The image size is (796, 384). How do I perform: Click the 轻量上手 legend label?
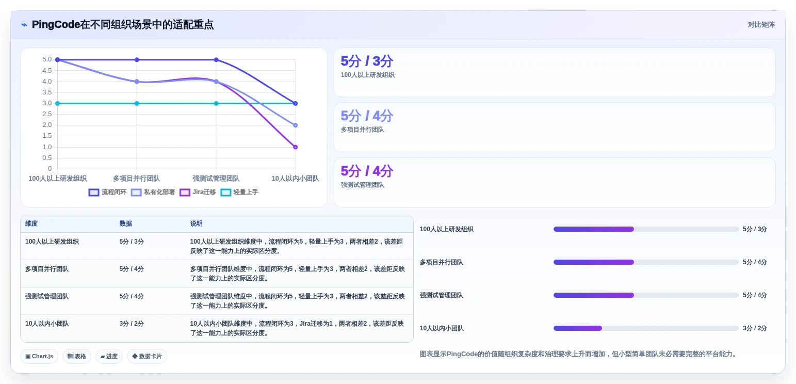tap(246, 193)
